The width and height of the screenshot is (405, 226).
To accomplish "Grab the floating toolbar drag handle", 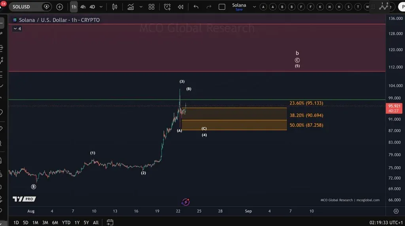I will click(373, 7).
